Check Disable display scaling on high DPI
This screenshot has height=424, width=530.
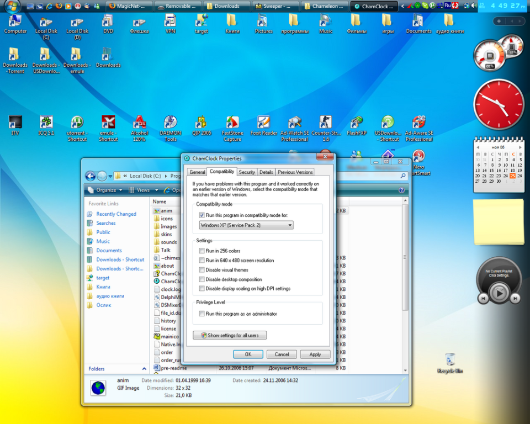202,288
